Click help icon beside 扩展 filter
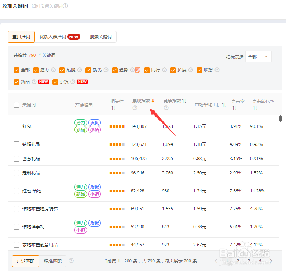The width and height of the screenshot is (286, 272). pyautogui.click(x=191, y=70)
